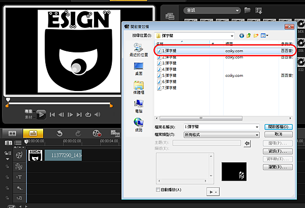Expand ripple editing arrow below lock icon
The width and height of the screenshot is (305, 208).
point(8,159)
